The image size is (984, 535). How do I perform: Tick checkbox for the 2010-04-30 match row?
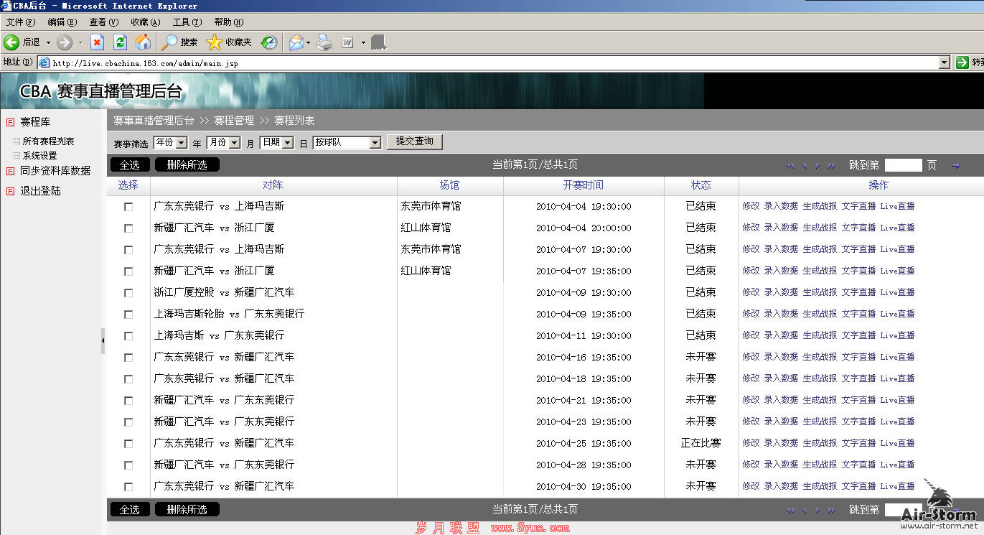coord(128,487)
